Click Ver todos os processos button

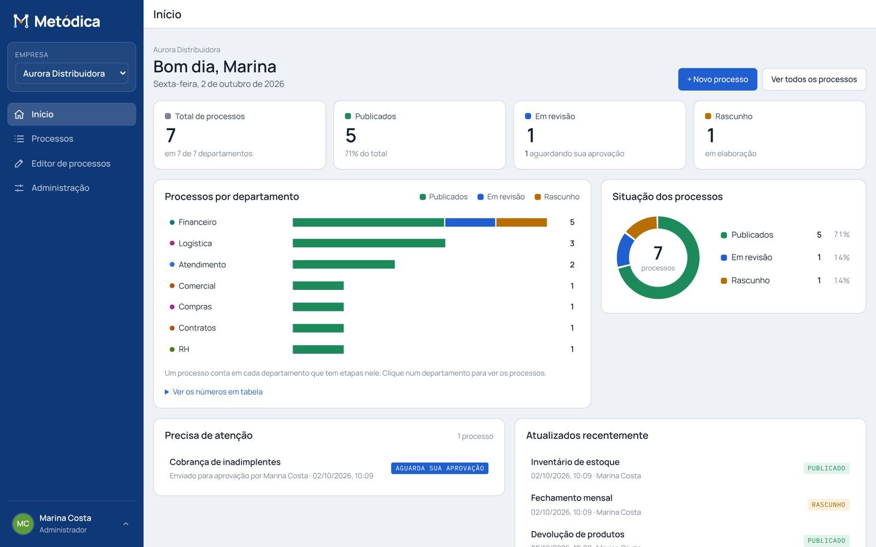click(814, 79)
